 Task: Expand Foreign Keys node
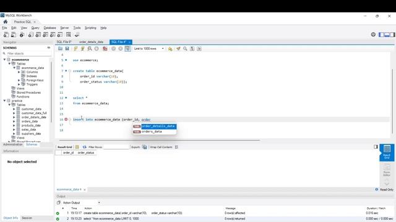click(19, 80)
